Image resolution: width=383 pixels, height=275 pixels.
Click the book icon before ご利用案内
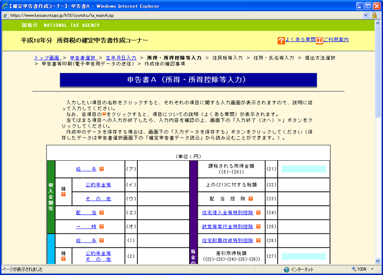pyautogui.click(x=319, y=41)
